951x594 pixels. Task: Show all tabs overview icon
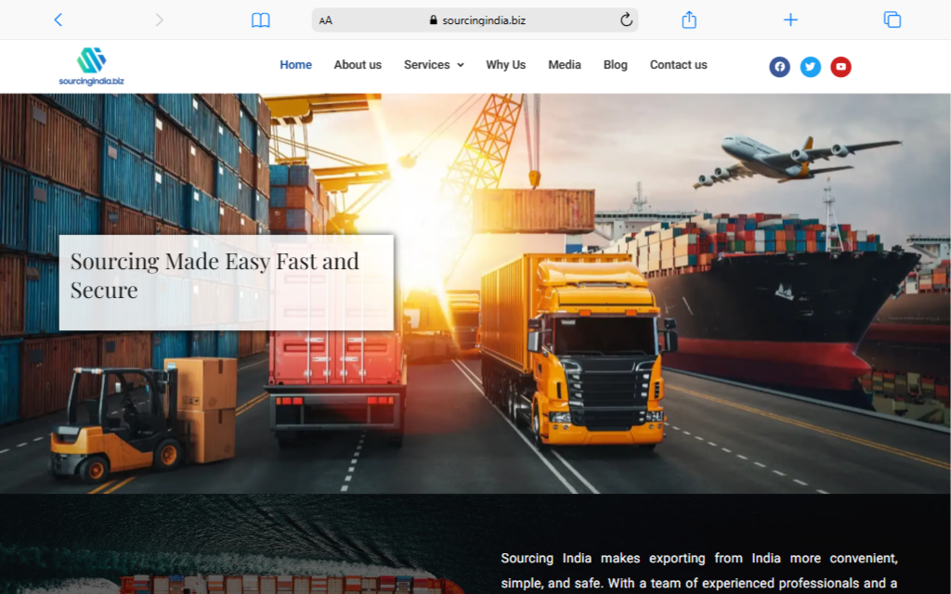point(892,19)
